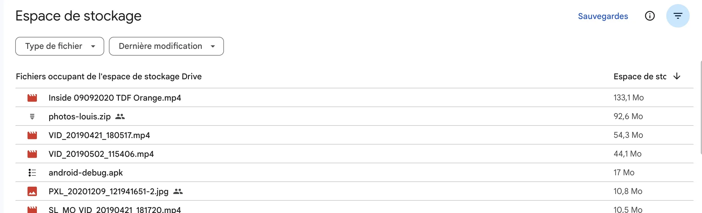Viewport: 702px width, 213px height.
Task: Open the SL_MO_VID_20190421_181720.mp4 file
Action: [x=115, y=209]
